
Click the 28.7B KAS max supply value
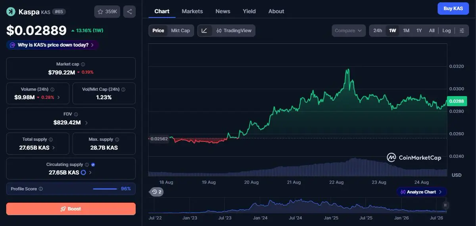pos(104,147)
